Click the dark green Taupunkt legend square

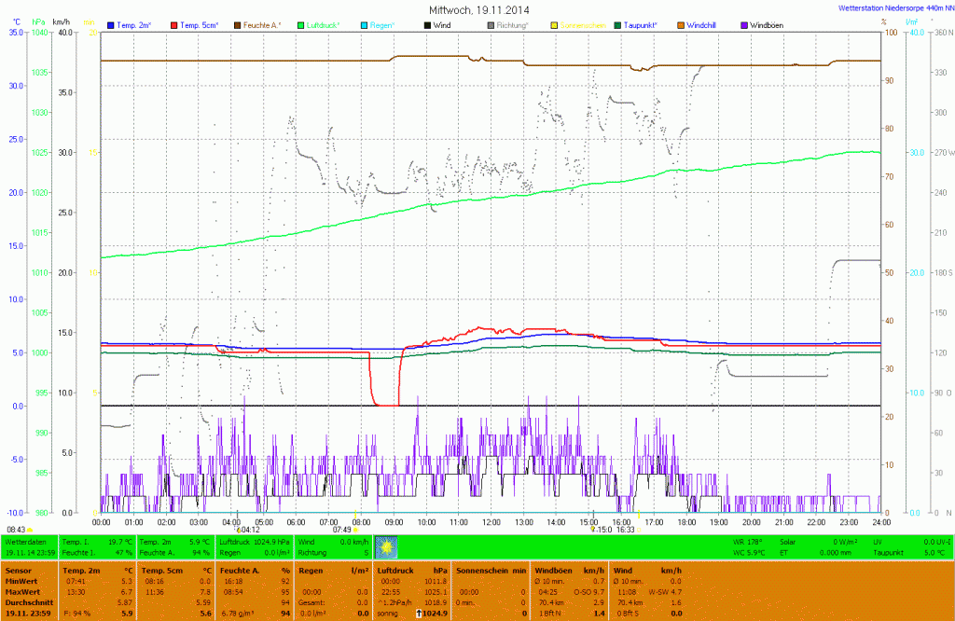pos(617,24)
